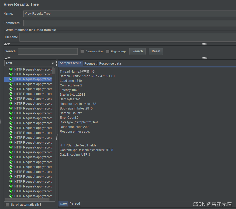Switch to the Sampler result tab
Screen dimensions: 236x209
71,63
